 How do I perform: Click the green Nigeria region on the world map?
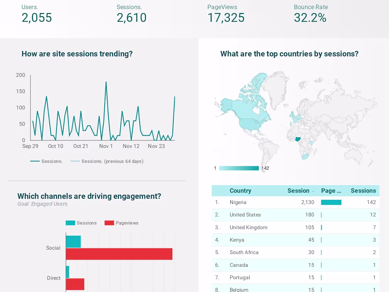tap(298, 139)
